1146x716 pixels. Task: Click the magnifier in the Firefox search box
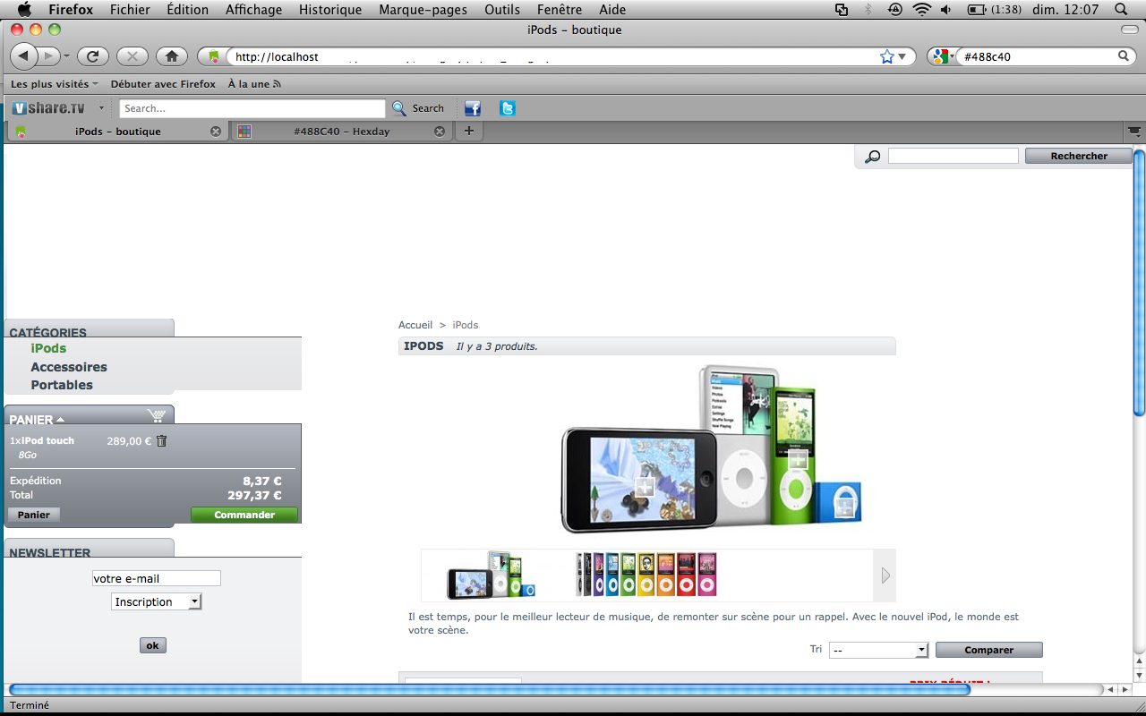[x=1125, y=56]
